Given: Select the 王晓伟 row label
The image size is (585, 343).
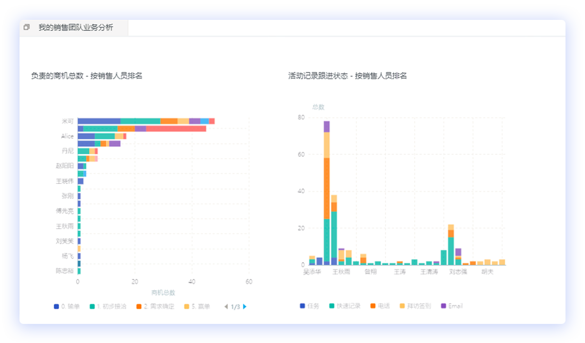Looking at the screenshot, I should pos(65,181).
